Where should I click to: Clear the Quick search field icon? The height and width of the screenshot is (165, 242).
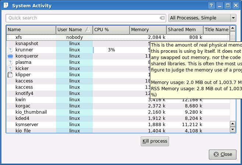click(x=162, y=18)
